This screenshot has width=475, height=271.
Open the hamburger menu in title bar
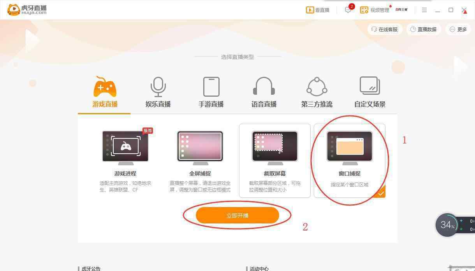424,10
